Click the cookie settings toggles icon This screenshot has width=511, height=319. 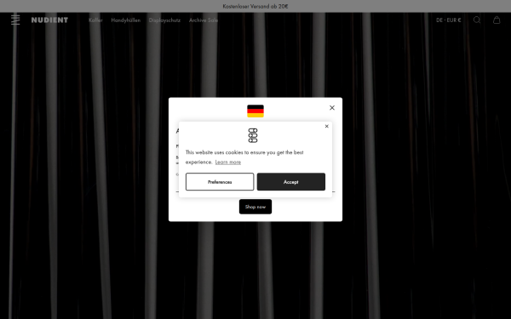tap(253, 135)
